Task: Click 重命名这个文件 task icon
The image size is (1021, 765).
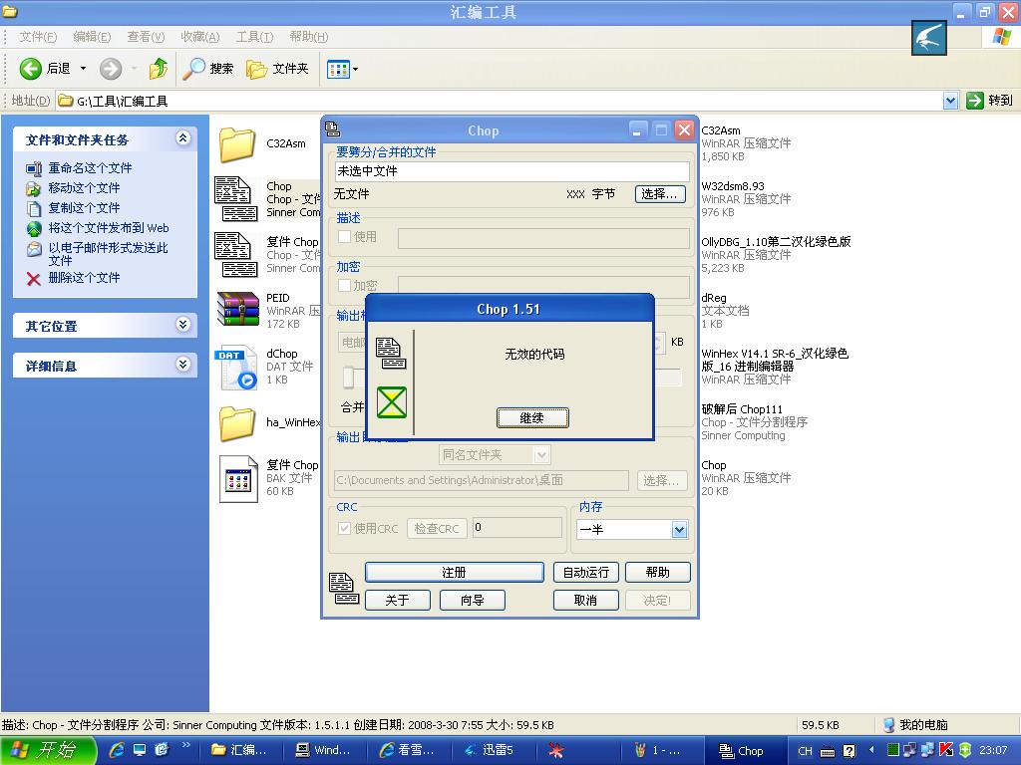Action: pyautogui.click(x=33, y=168)
